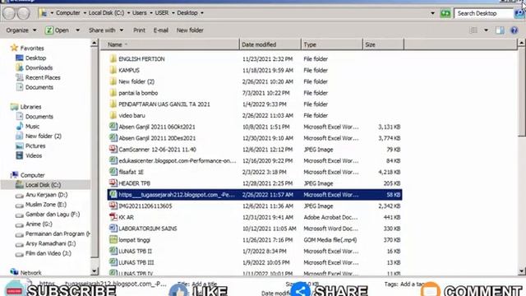Click the Favorites star icon
This screenshot has height=296, width=526.
(x=14, y=48)
